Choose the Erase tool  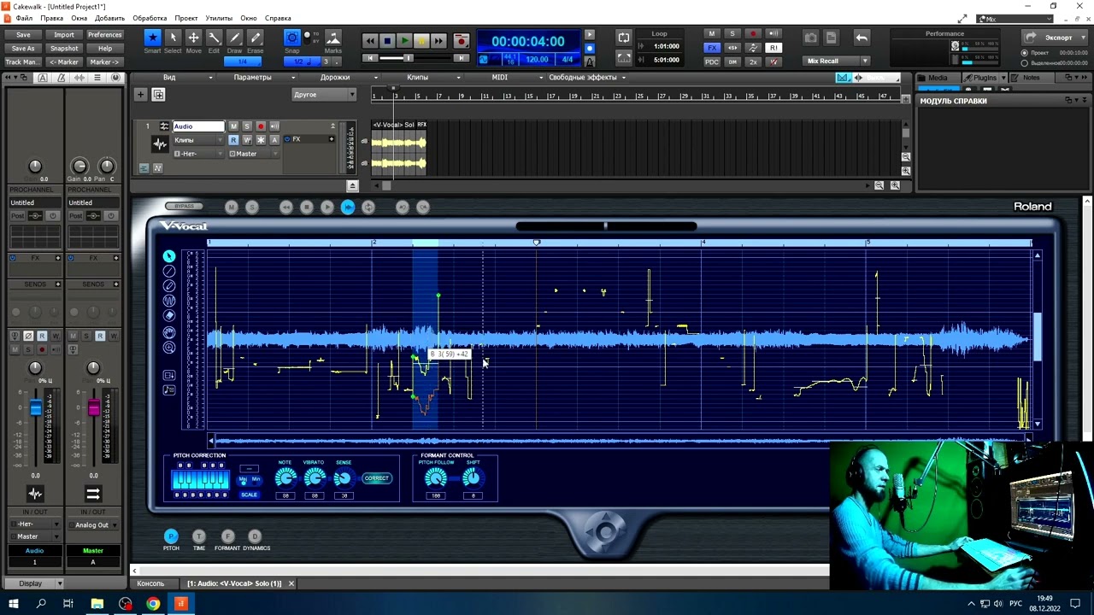(x=255, y=38)
